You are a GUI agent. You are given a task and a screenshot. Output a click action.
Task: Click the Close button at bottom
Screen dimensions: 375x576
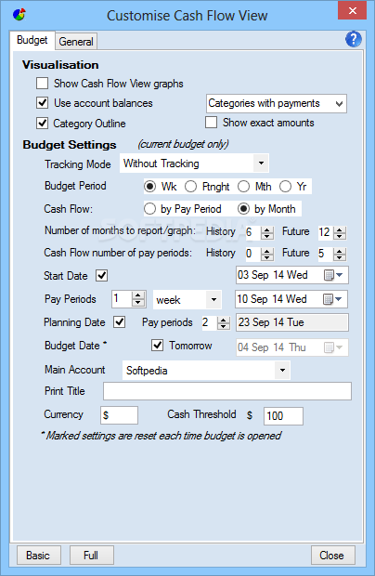tap(332, 555)
